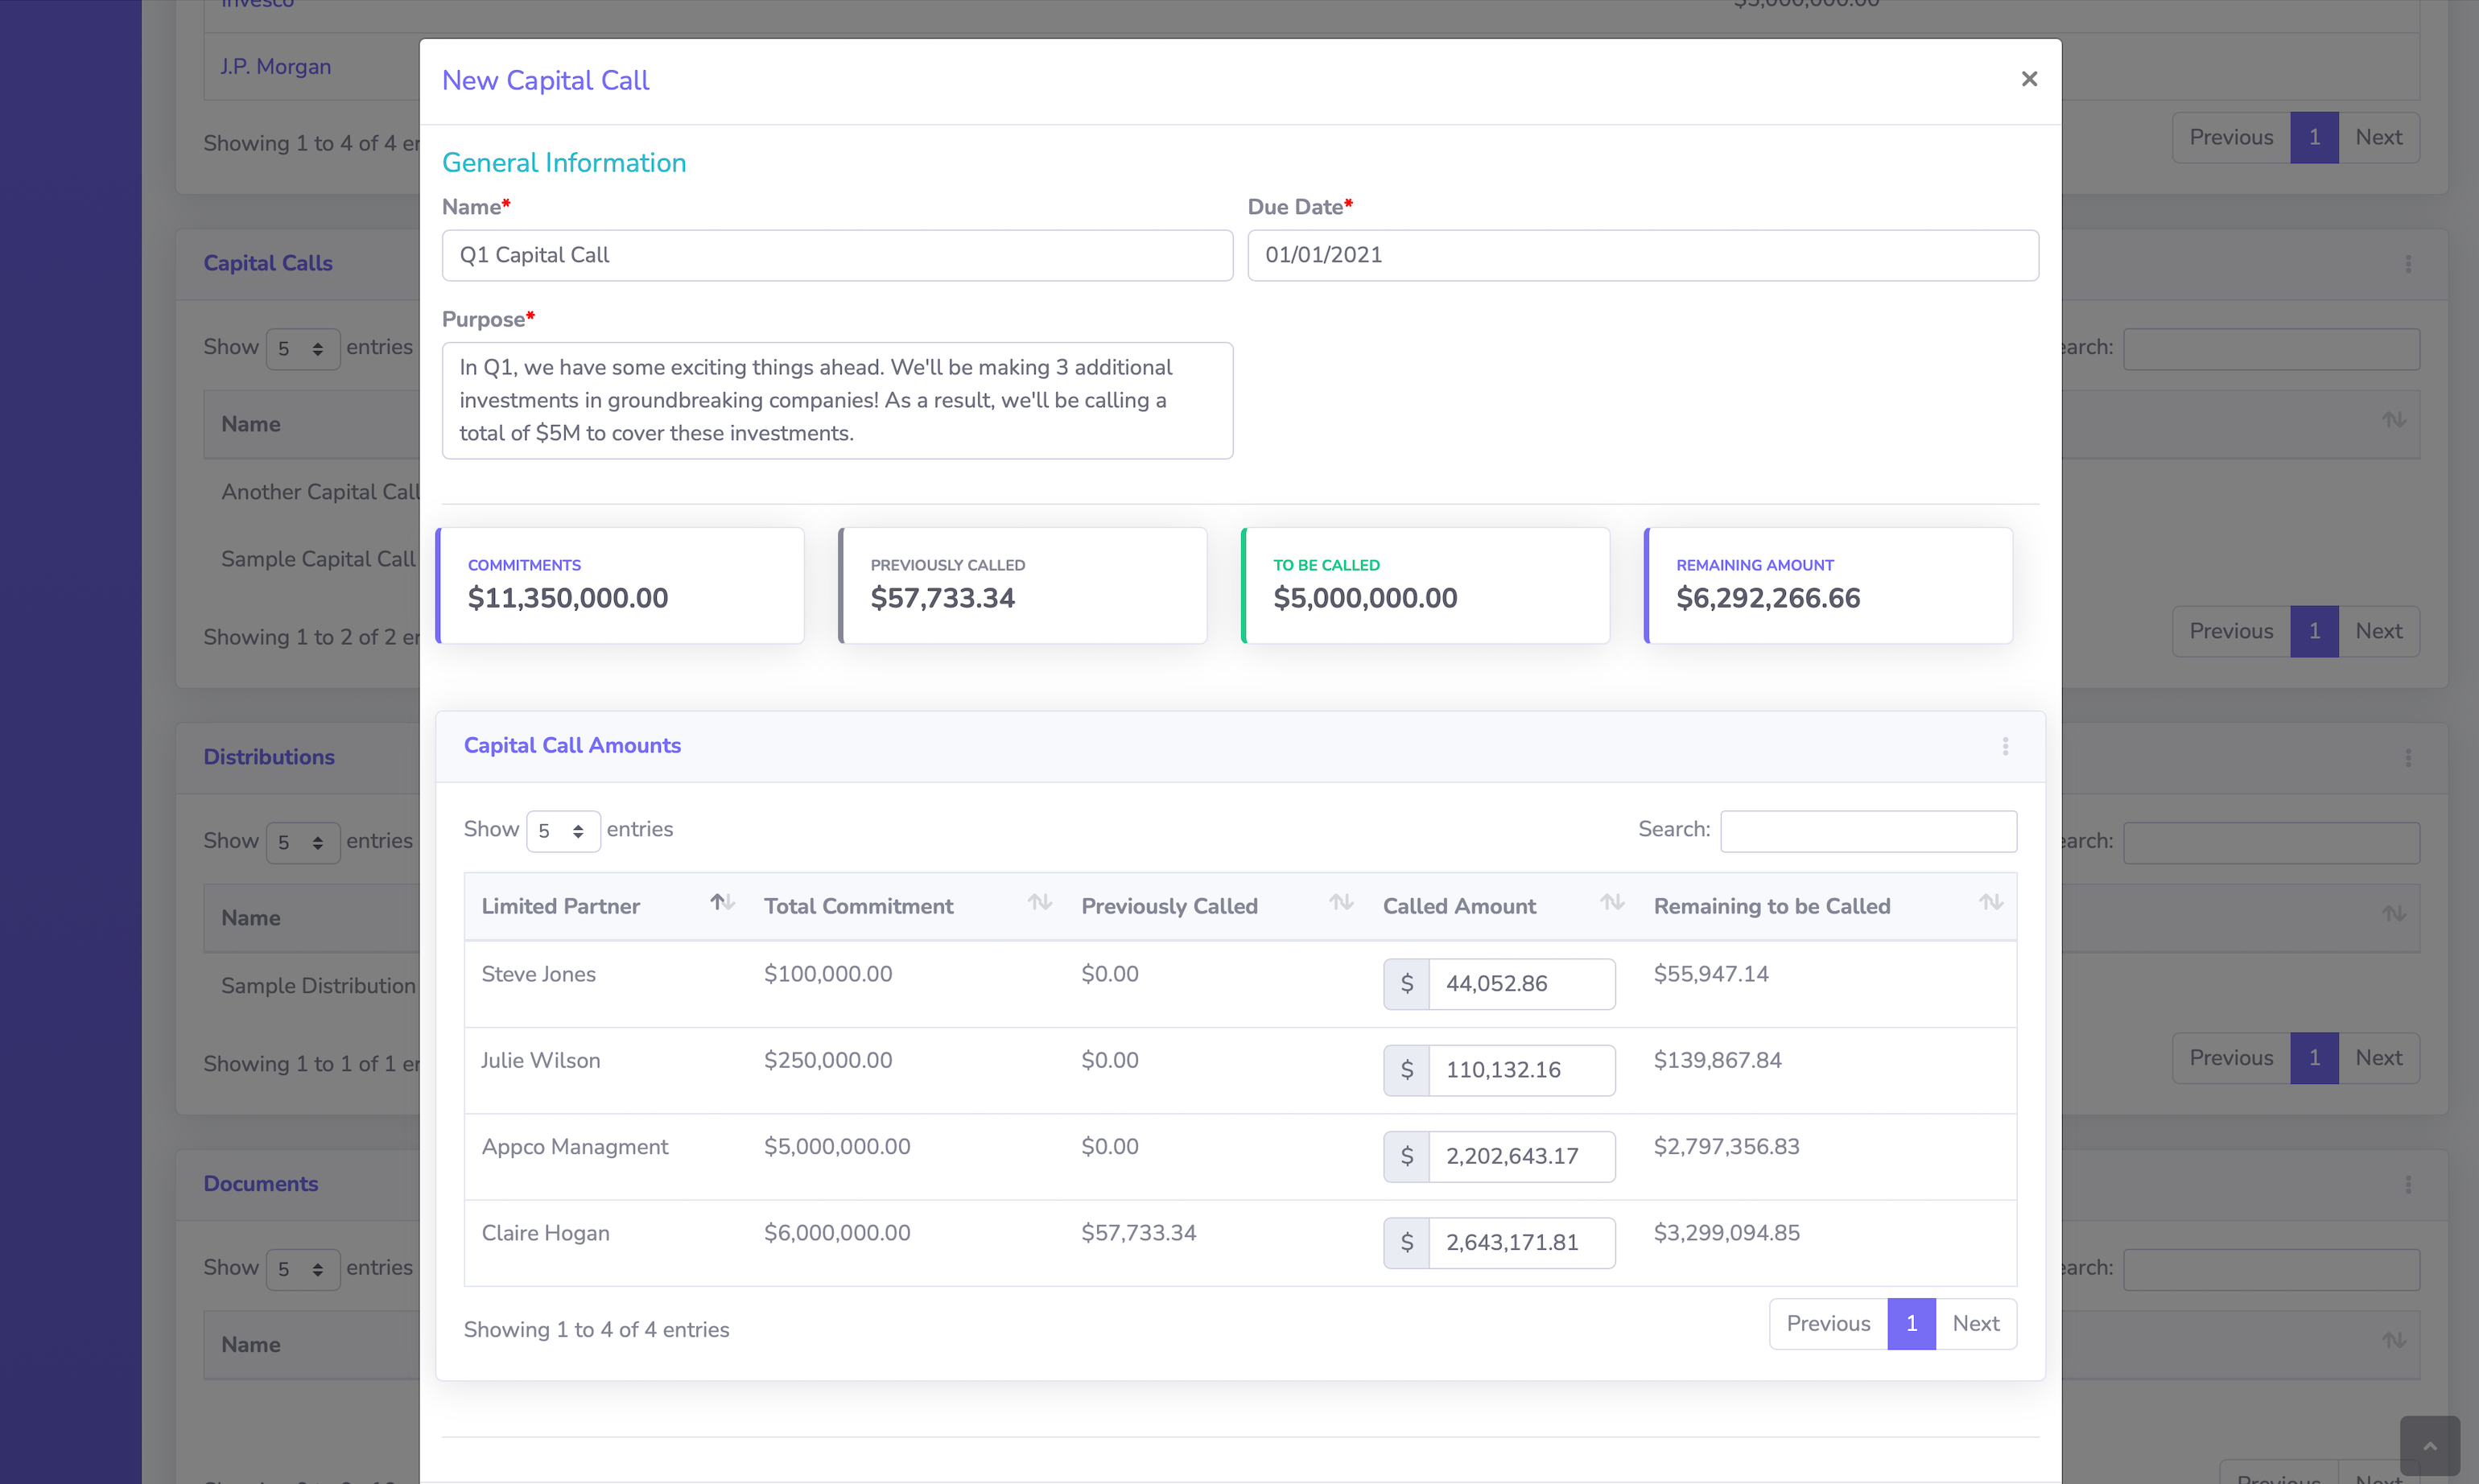Screen dimensions: 2479x1484
Task: Select page 1 in Capital Call Amounts
Action: 1911,1323
